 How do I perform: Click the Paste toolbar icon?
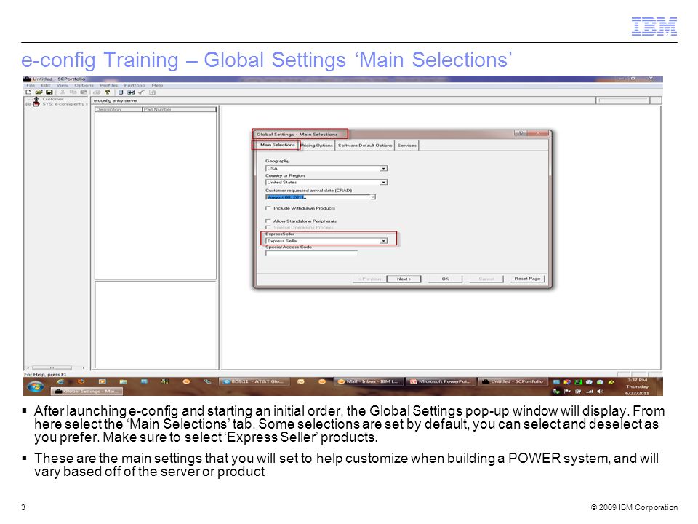pyautogui.click(x=83, y=92)
